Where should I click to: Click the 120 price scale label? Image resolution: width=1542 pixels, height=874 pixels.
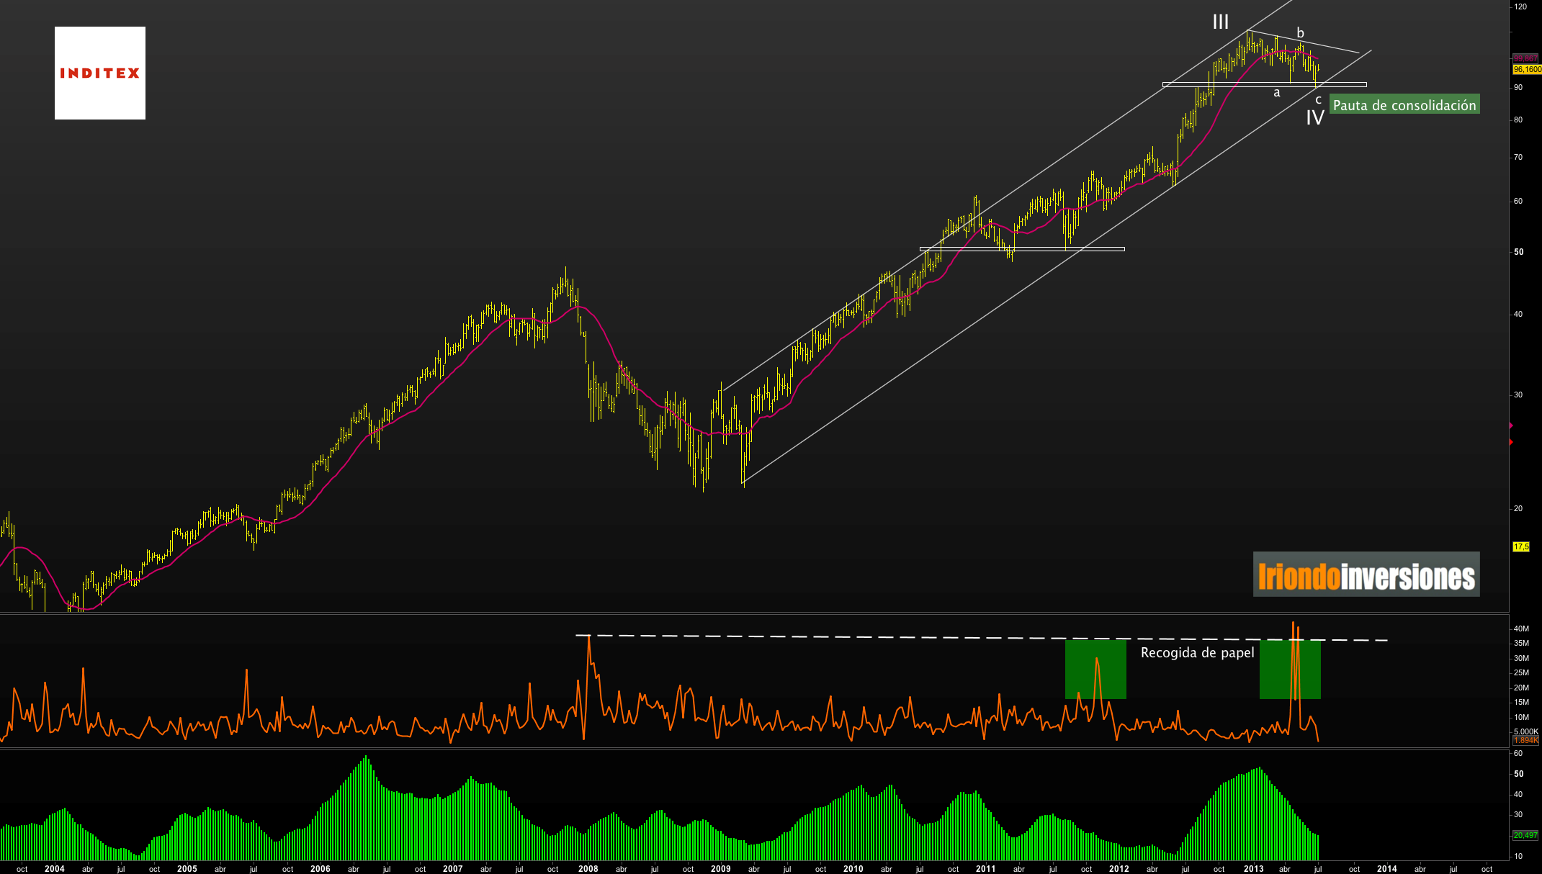point(1520,6)
